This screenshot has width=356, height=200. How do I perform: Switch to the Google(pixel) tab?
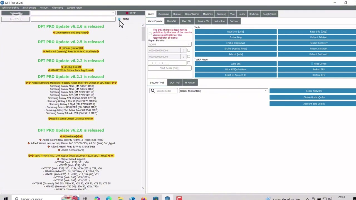pos(270,14)
